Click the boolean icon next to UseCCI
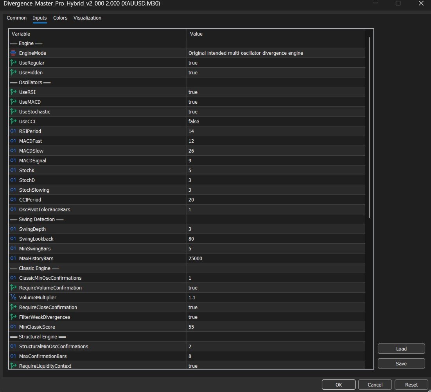 click(x=13, y=121)
